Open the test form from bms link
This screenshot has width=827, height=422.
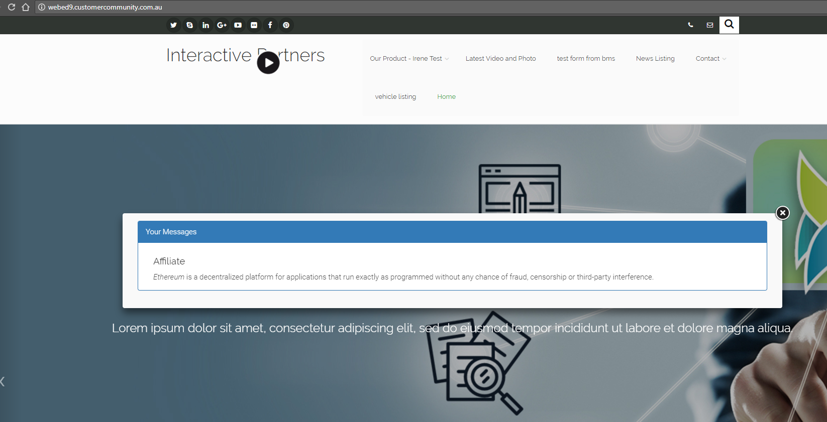[585, 59]
